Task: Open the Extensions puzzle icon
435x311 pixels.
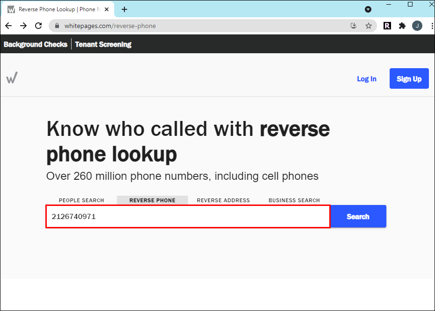Action: [x=402, y=26]
